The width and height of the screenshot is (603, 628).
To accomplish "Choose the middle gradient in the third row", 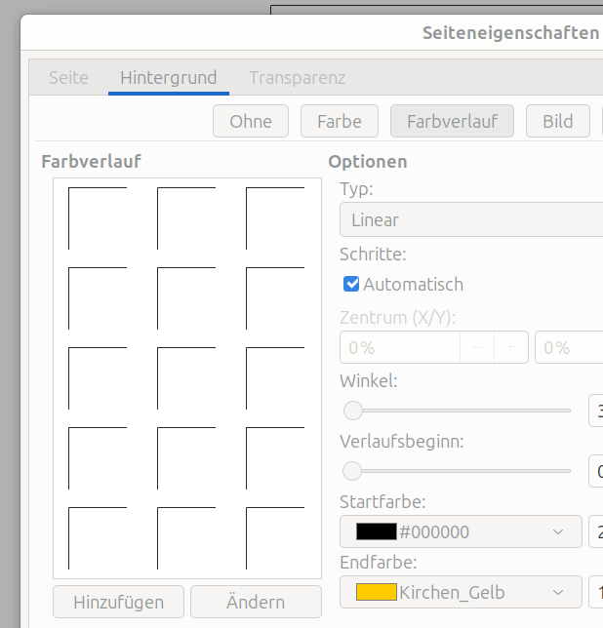I will tap(186, 377).
